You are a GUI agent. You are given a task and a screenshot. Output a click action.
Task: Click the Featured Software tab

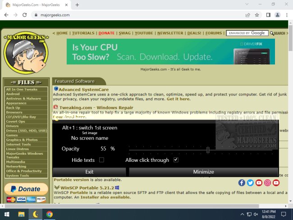pos(79,81)
